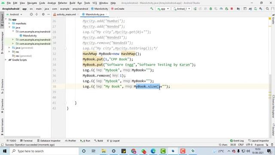
Task: Click the MainActivity breadcrumb in navigation bar
Action: 100,9
